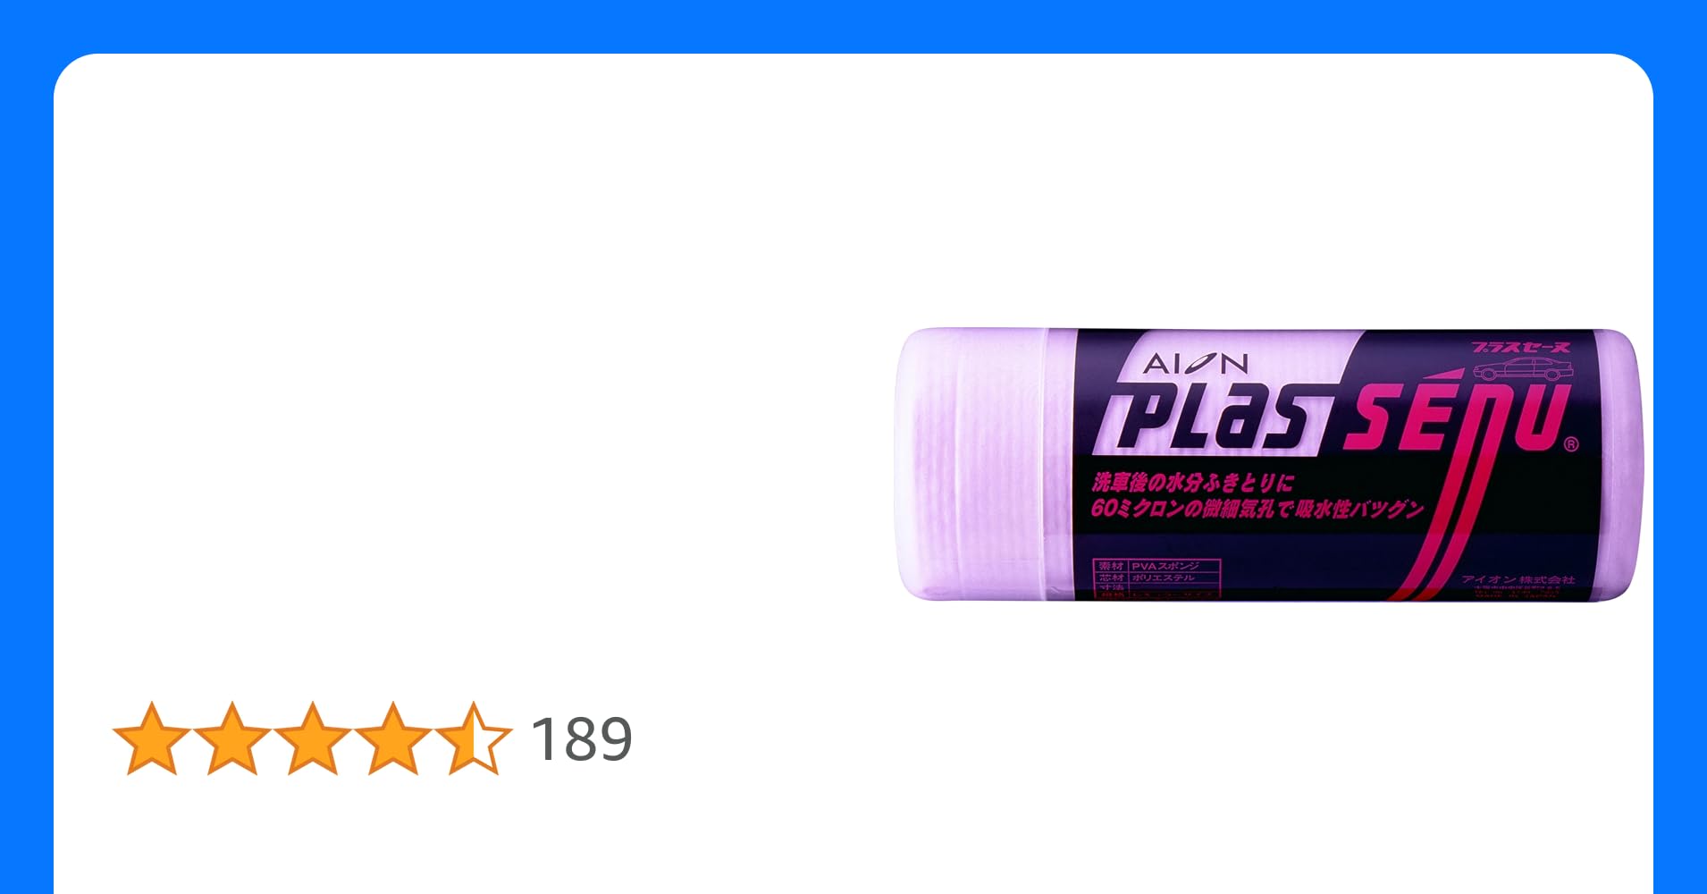This screenshot has width=1707, height=894.
Task: Click the PVAスポンジ material spec table
Action: 1157,578
